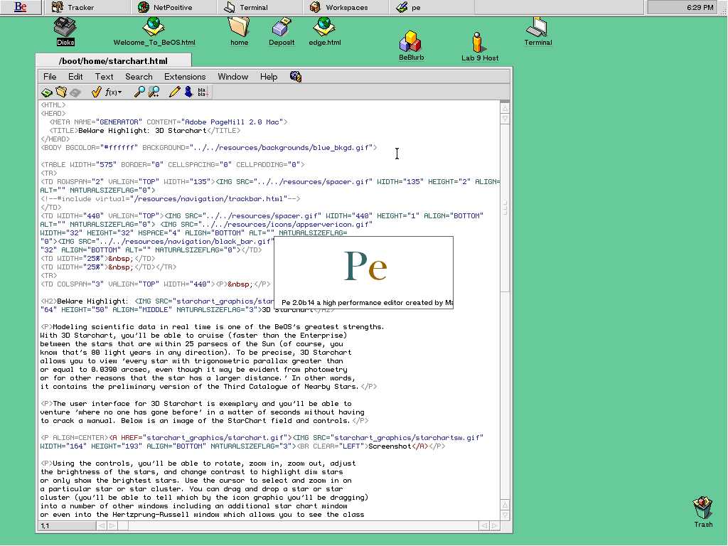Screen dimensions: 728x546
Task: Toggle the 'bla bla' soft wrap button
Action: [203, 92]
